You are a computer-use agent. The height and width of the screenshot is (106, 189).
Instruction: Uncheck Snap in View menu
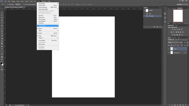[48, 36]
